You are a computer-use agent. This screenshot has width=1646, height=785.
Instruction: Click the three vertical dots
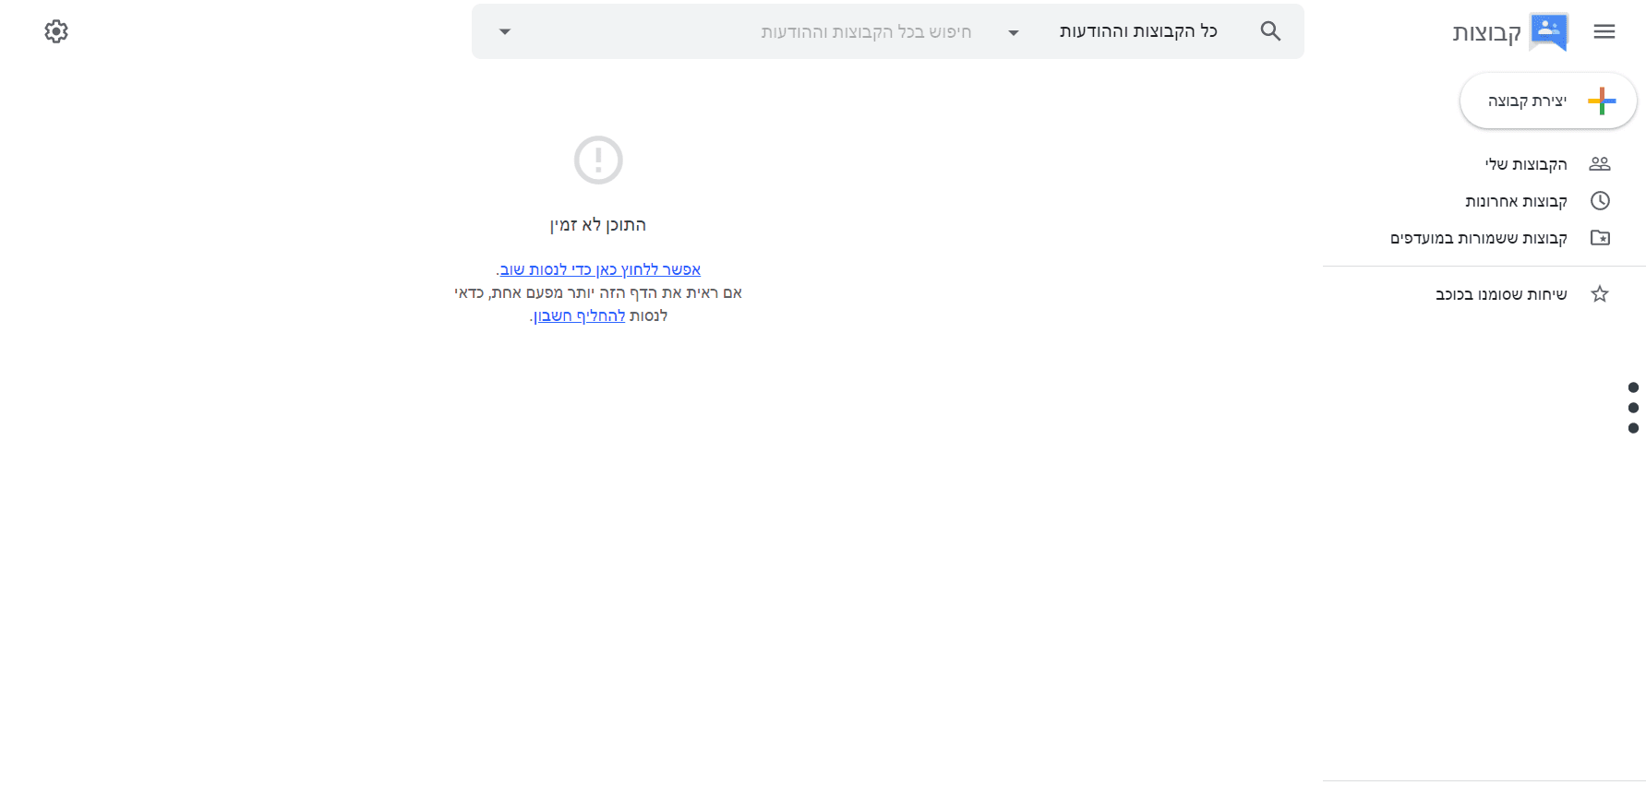coord(1633,408)
